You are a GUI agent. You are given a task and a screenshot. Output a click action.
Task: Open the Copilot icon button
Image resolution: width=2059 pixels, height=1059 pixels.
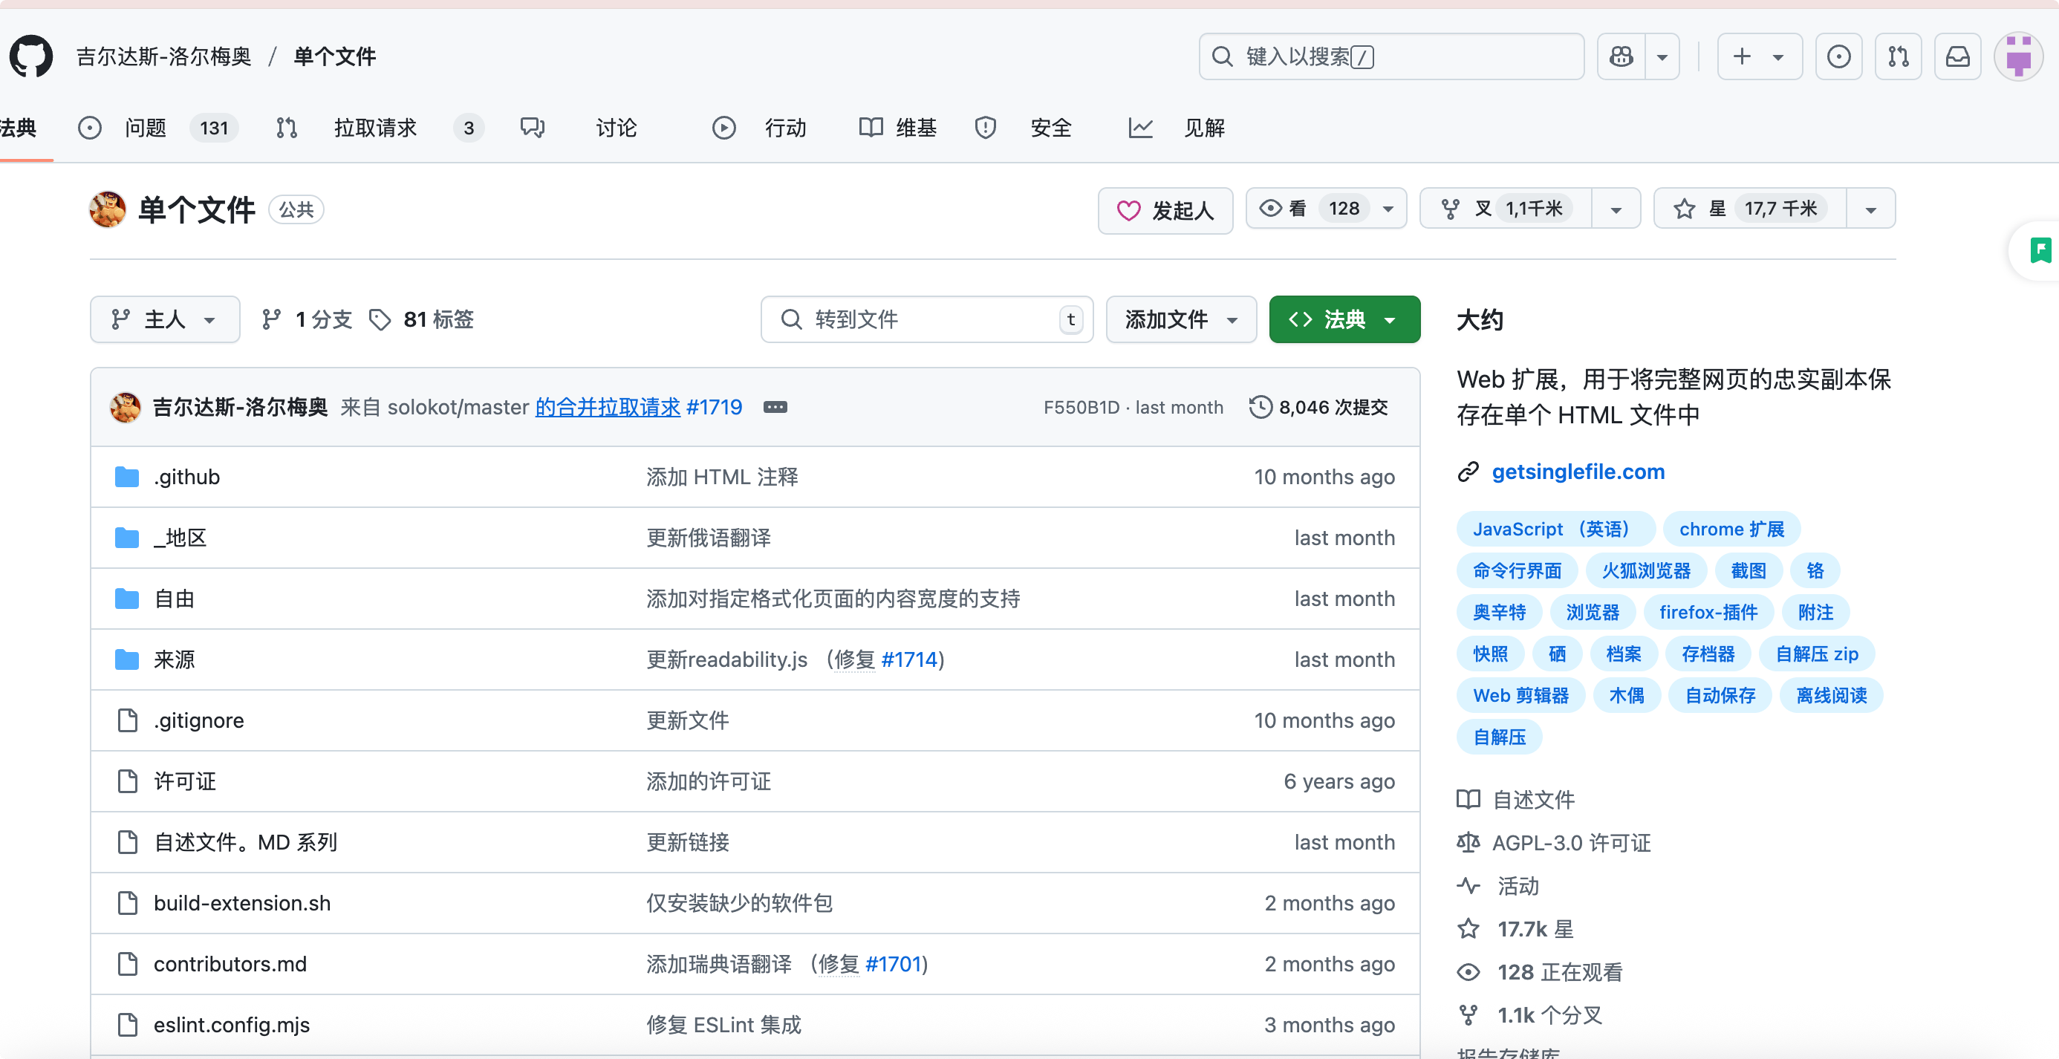(x=1621, y=56)
